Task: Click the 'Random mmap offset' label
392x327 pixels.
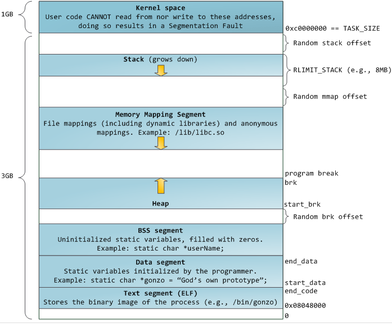Action: (x=330, y=97)
